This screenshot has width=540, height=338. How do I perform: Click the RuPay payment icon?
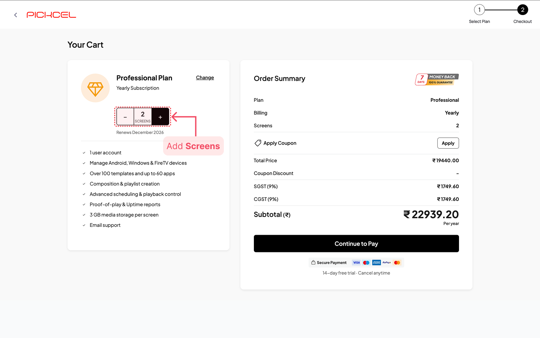[387, 263]
